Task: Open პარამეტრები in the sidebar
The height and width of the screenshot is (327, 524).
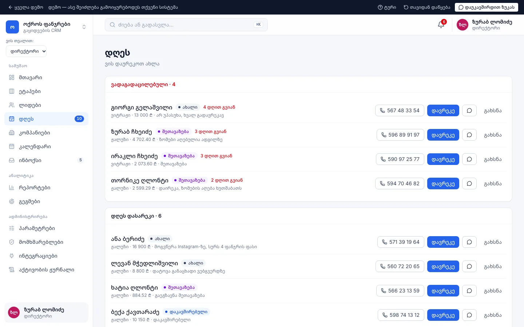Action: [x=46, y=228]
